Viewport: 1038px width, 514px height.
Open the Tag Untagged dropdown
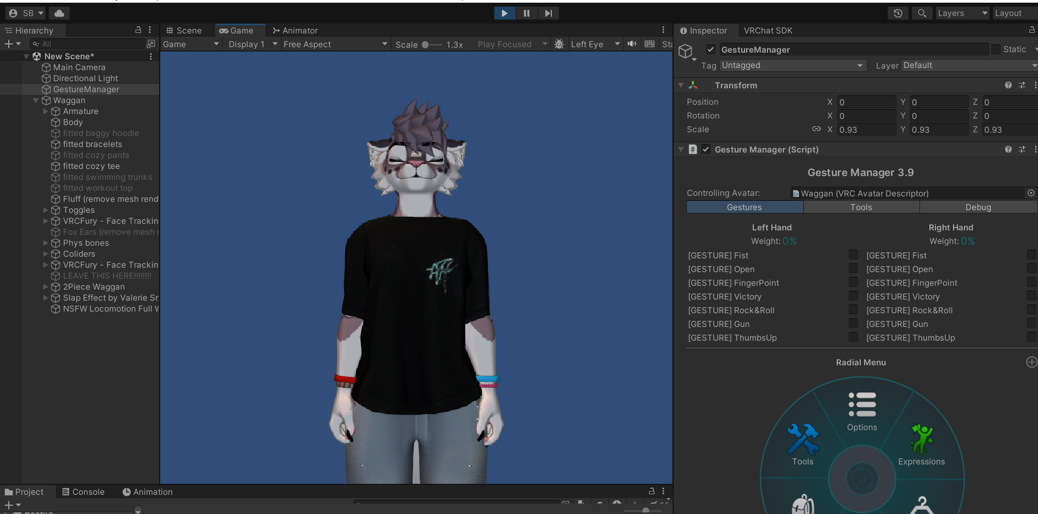[x=793, y=65]
